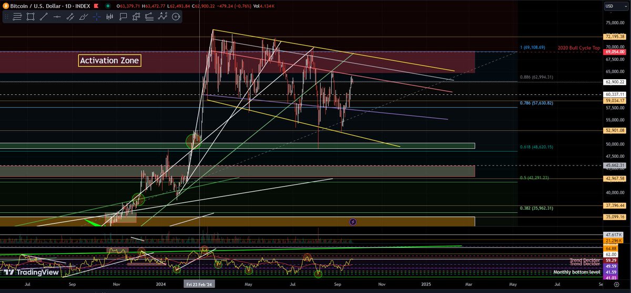Open the TradingView logo link
This screenshot has height=293, width=631.
coord(32,272)
